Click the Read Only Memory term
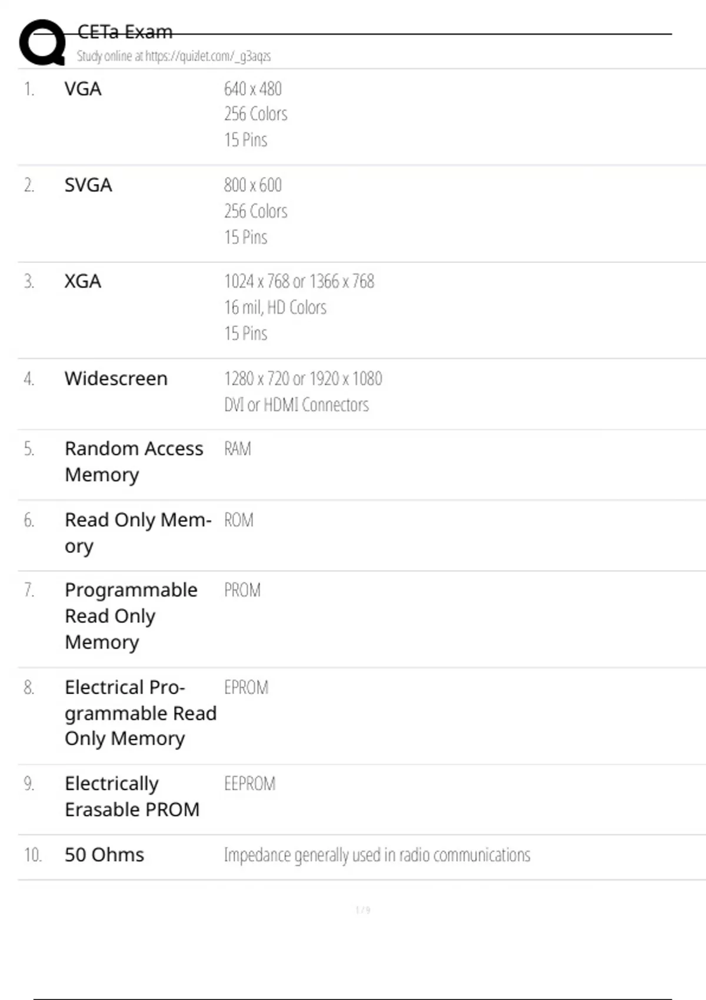The height and width of the screenshot is (1000, 706). [x=137, y=532]
